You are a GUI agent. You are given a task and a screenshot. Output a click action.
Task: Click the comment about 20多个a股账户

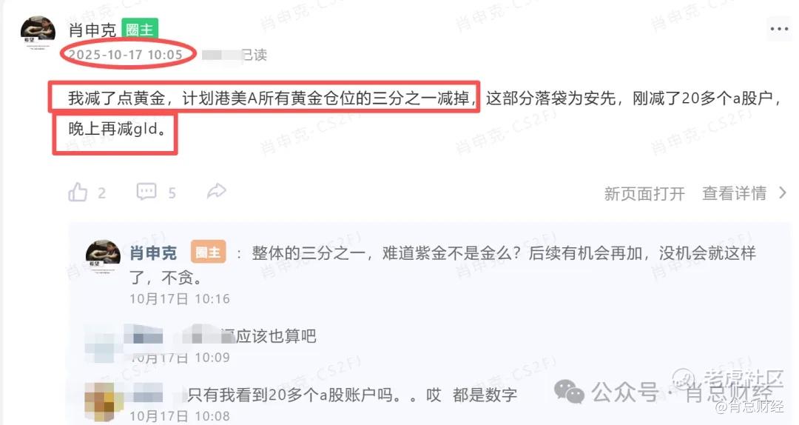[x=352, y=395]
